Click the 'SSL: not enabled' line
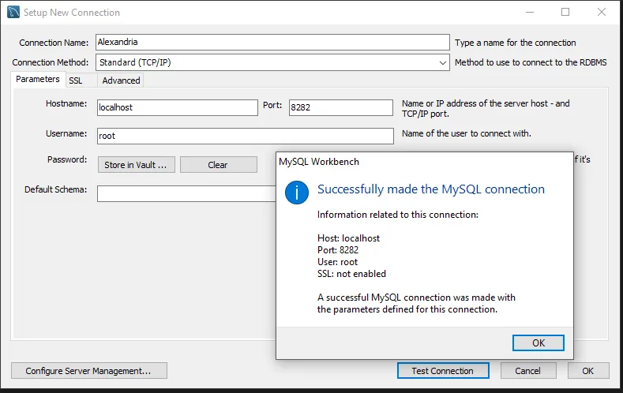Screen dimensions: 623x393 point(351,274)
